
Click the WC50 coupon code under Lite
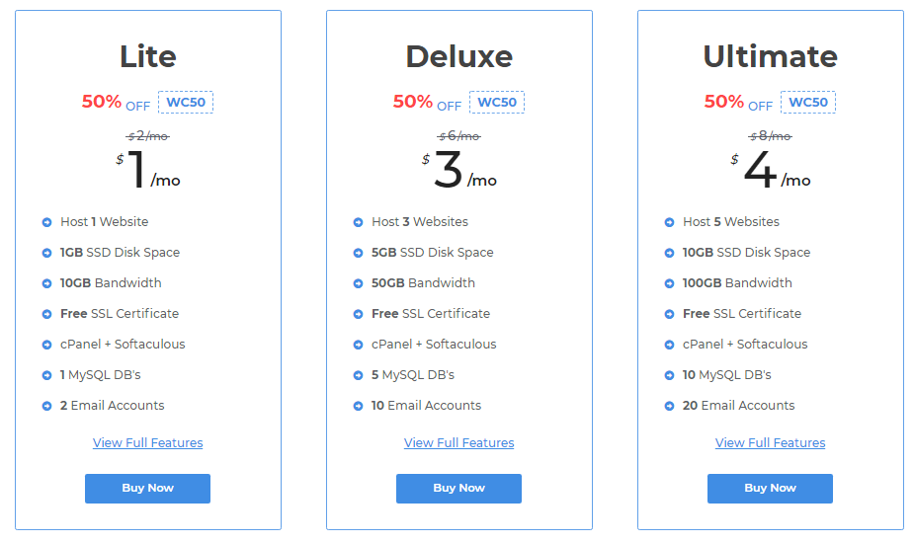click(186, 102)
